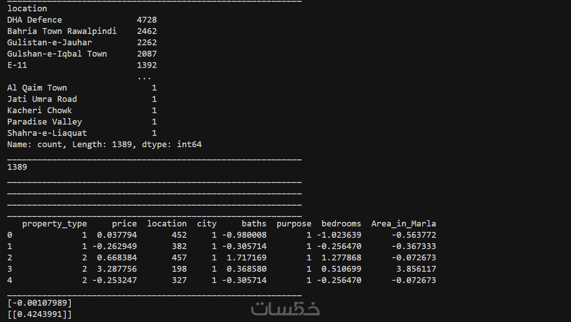Viewport: 571px width, 322px height.
Task: Click location value 457
Action: [x=179, y=258]
